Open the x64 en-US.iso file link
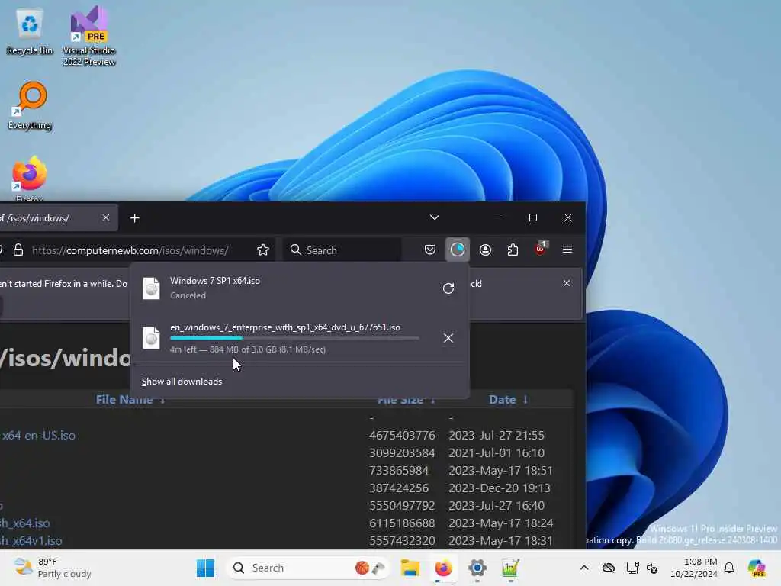 coord(38,435)
